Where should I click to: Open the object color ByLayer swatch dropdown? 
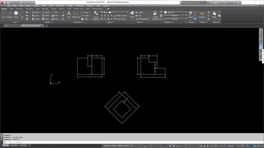175,12
